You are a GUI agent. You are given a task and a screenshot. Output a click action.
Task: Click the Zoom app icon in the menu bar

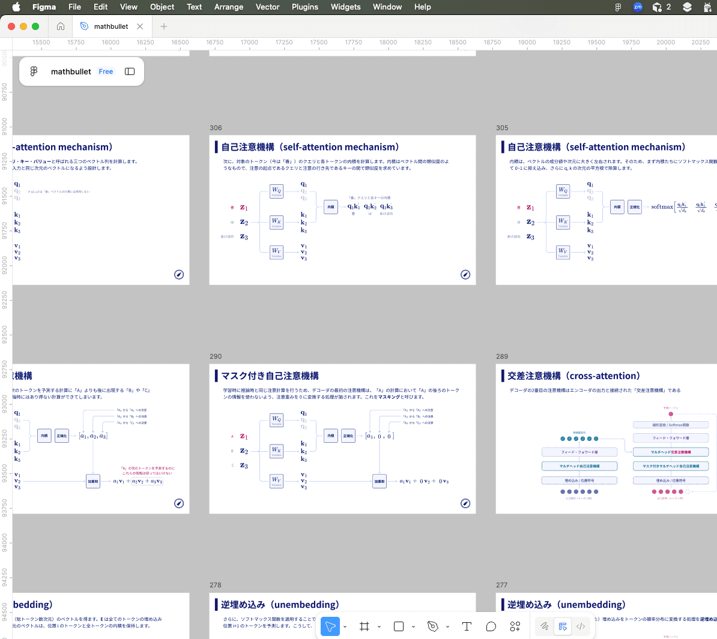(637, 7)
